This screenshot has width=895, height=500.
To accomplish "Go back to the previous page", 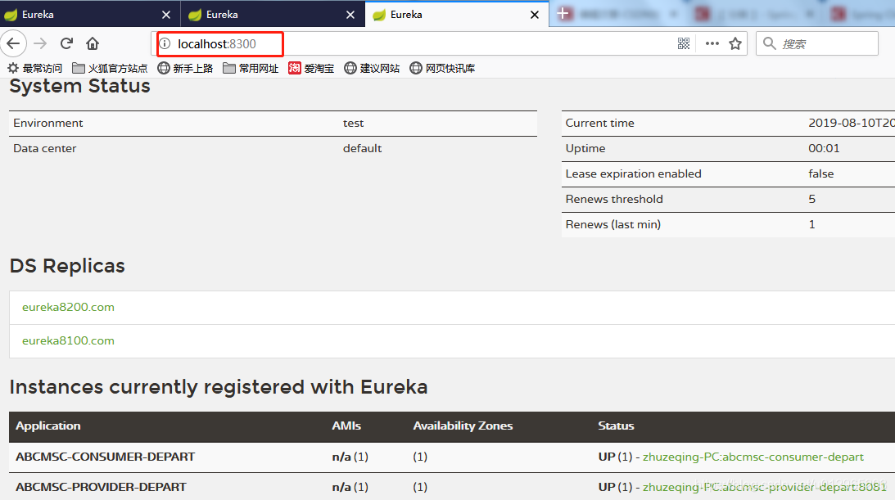I will click(x=13, y=43).
